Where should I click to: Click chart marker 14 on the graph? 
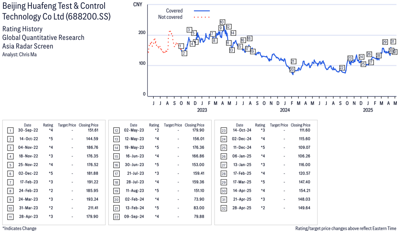(x=233, y=33)
